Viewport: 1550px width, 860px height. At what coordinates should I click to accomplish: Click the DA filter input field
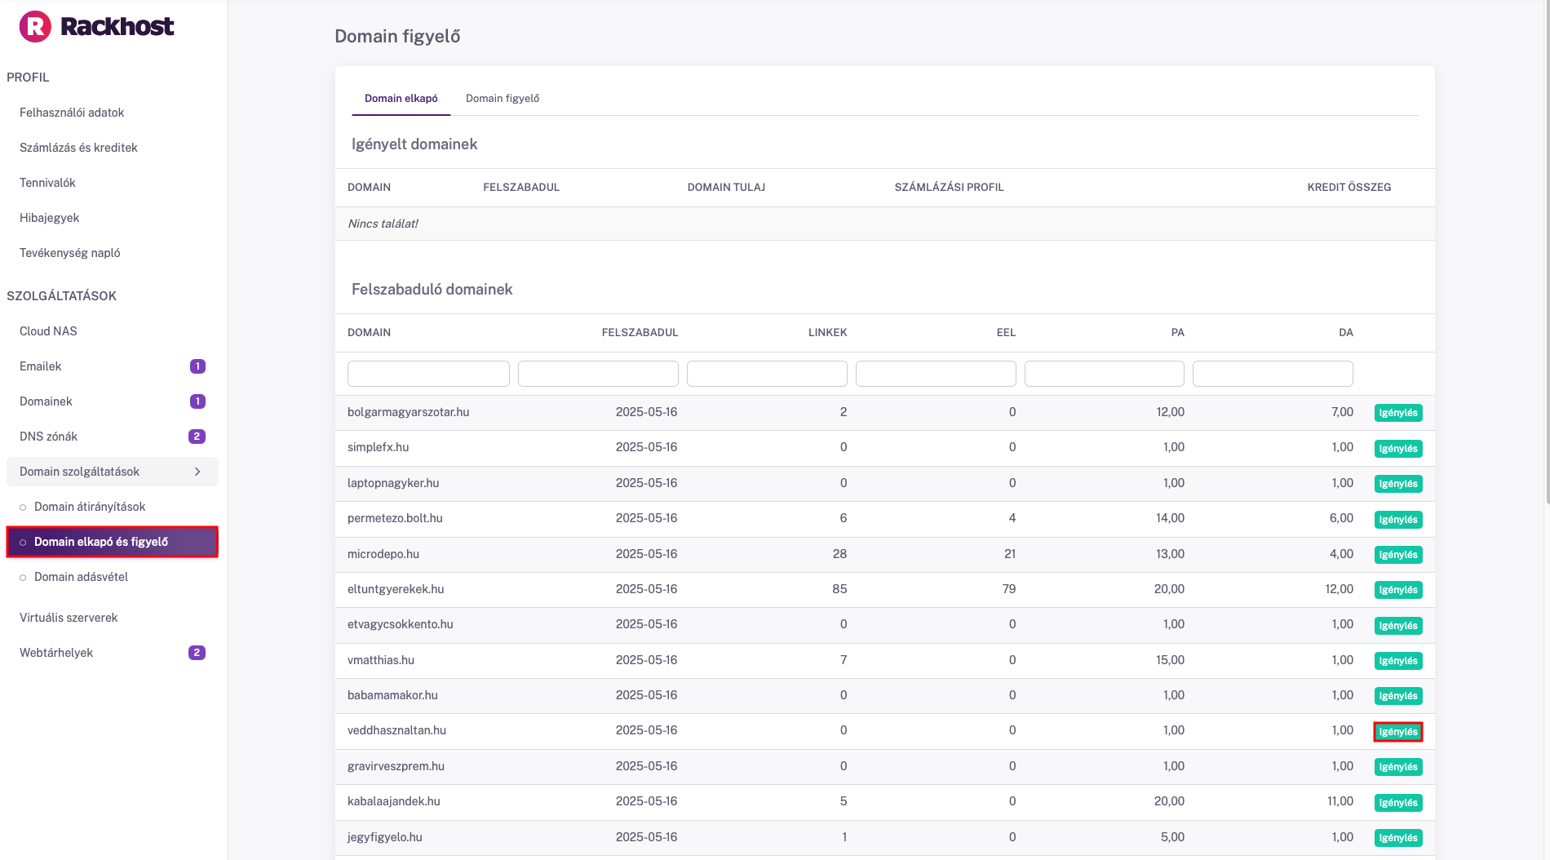1273,374
